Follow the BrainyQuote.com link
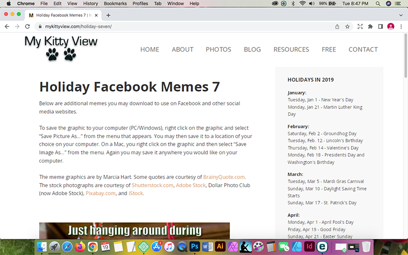Screen dimensions: 408x255 click(224, 176)
